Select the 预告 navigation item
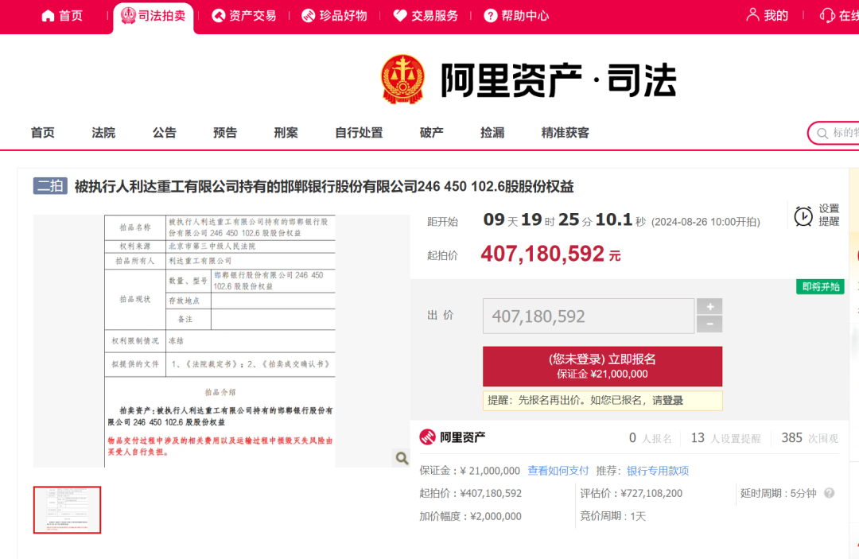 pyautogui.click(x=225, y=133)
